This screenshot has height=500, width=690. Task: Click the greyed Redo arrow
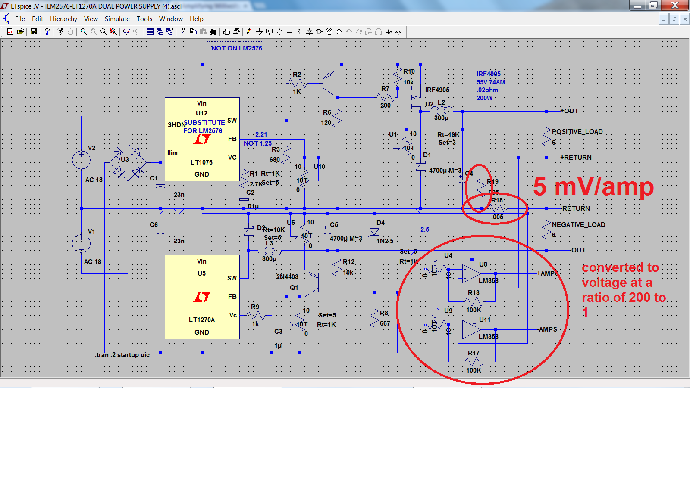pos(359,31)
